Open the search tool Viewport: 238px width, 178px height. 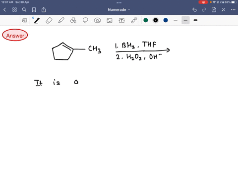pos(24,10)
